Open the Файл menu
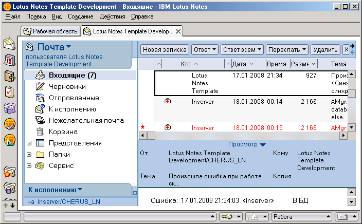The width and height of the screenshot is (362, 224). pyautogui.click(x=13, y=16)
